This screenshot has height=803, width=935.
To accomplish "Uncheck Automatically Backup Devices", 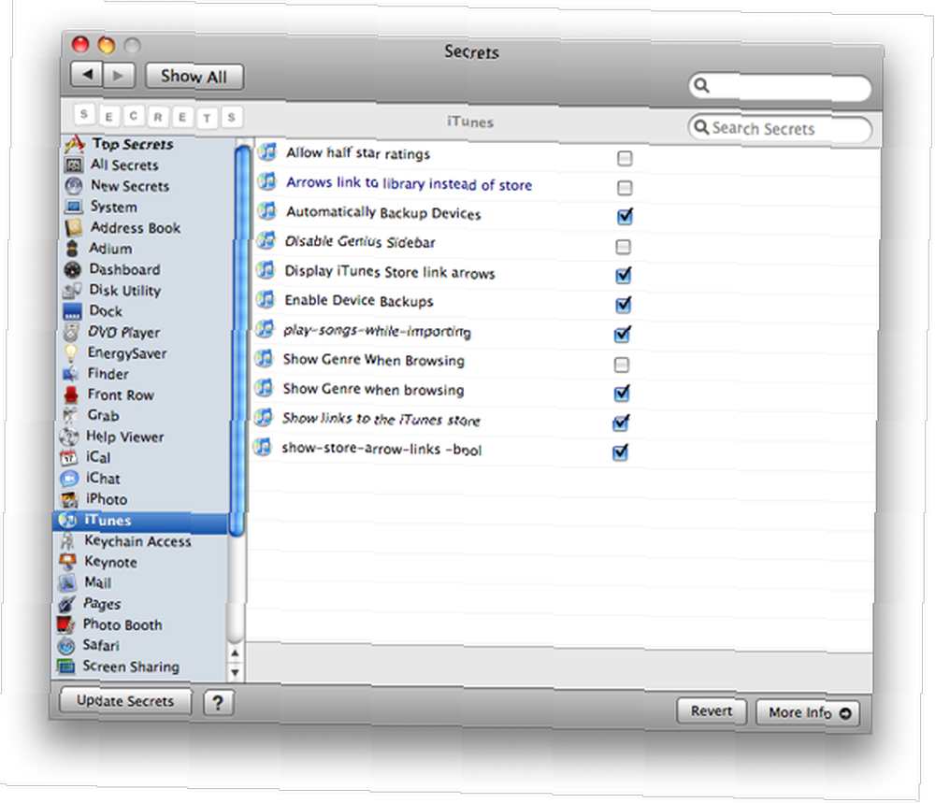I will point(625,216).
